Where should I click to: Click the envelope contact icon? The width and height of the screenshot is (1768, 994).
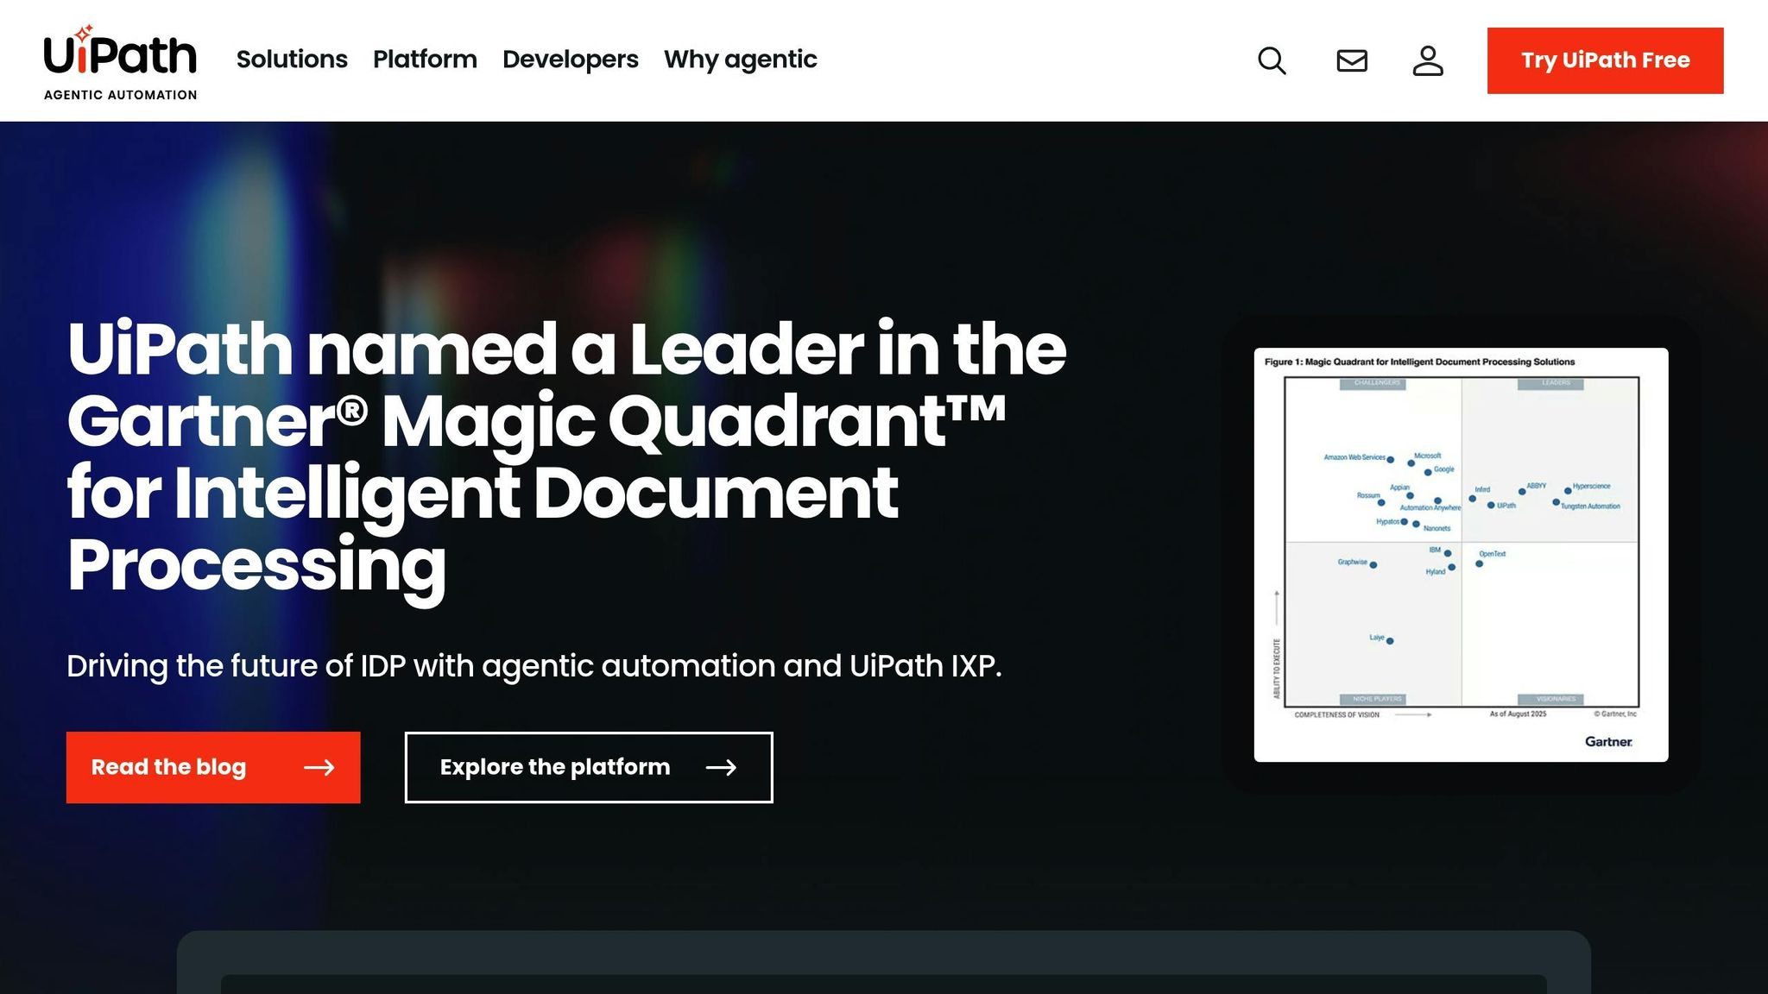[x=1350, y=60]
